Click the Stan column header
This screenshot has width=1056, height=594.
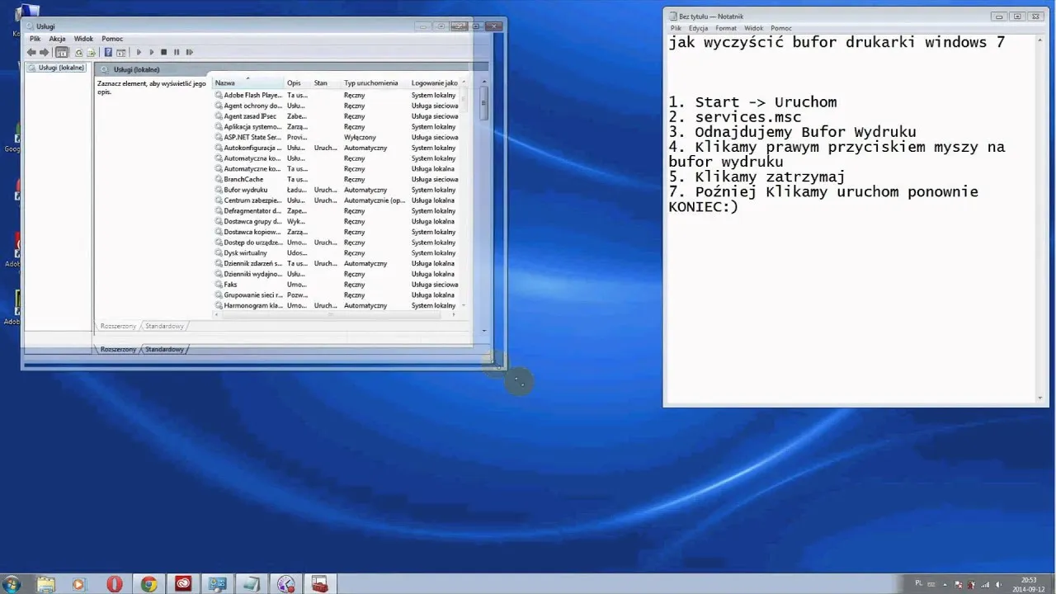327,83
